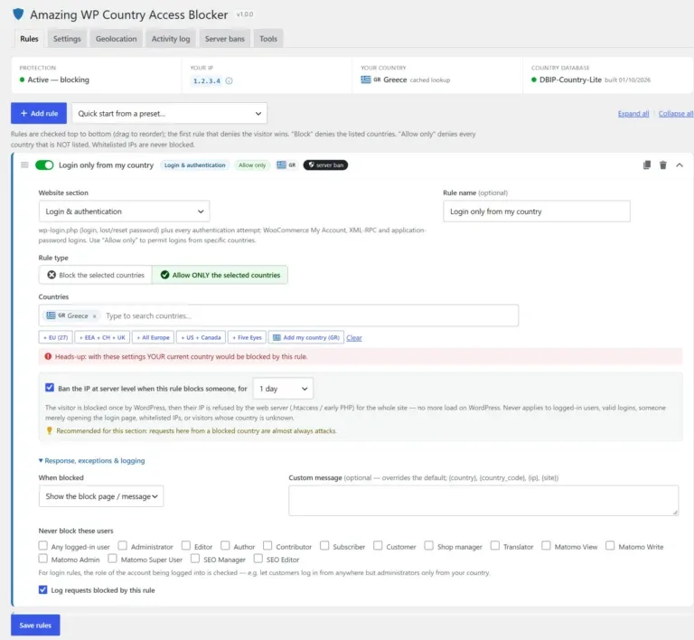
Task: Click the duplicate rule icon
Action: coord(647,165)
